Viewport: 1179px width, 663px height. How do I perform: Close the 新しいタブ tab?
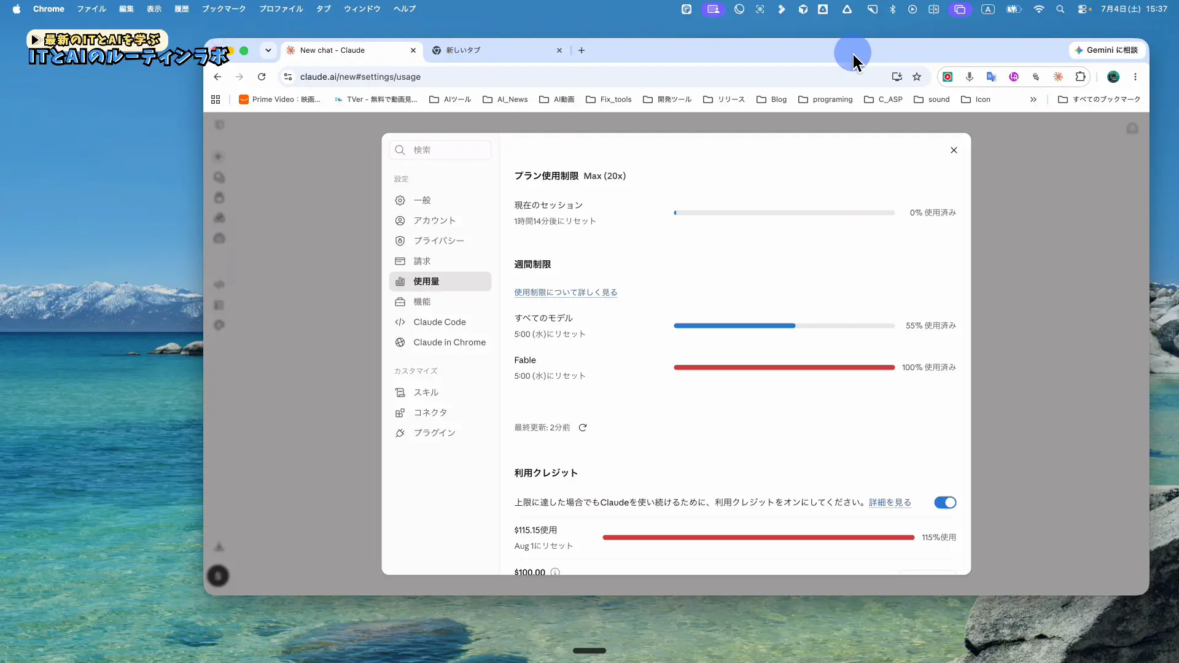point(559,50)
